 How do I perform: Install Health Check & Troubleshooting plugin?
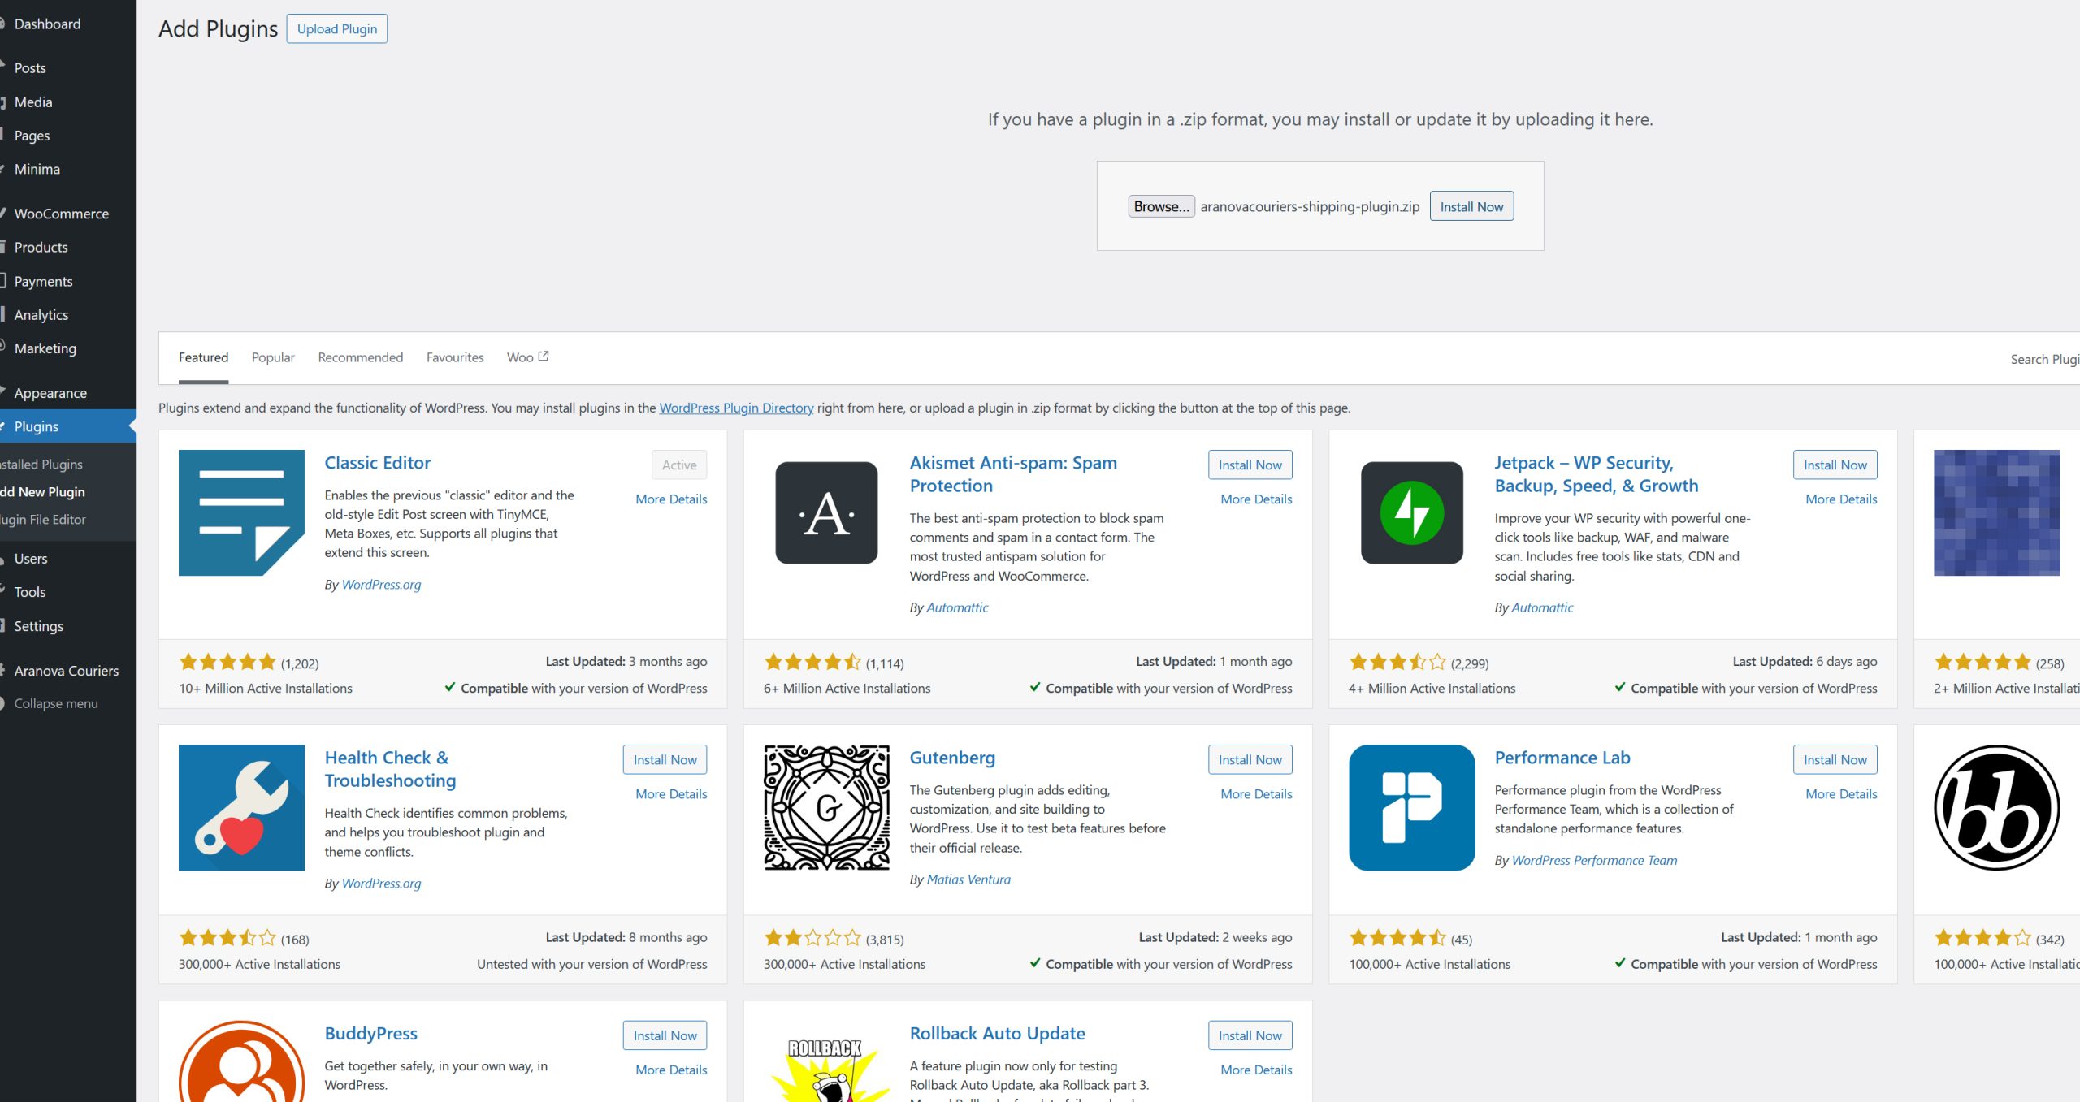tap(665, 759)
